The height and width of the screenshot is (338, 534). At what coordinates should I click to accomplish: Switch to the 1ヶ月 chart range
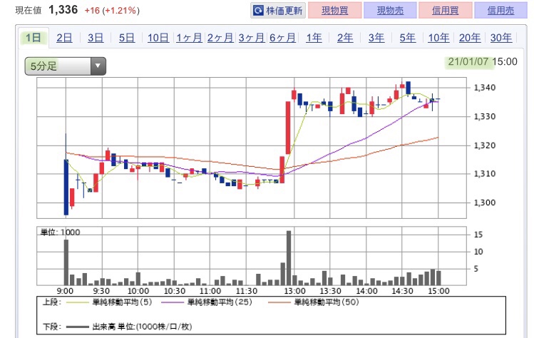coord(189,38)
